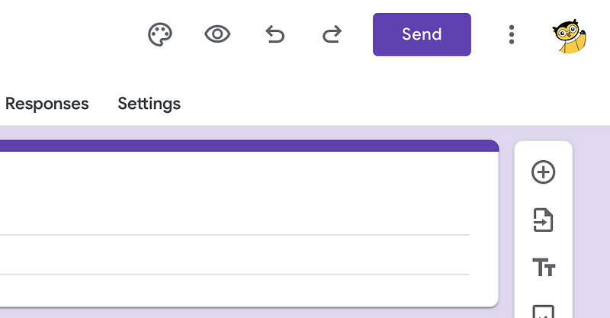Import questions using the sidebar icon

[x=543, y=220]
